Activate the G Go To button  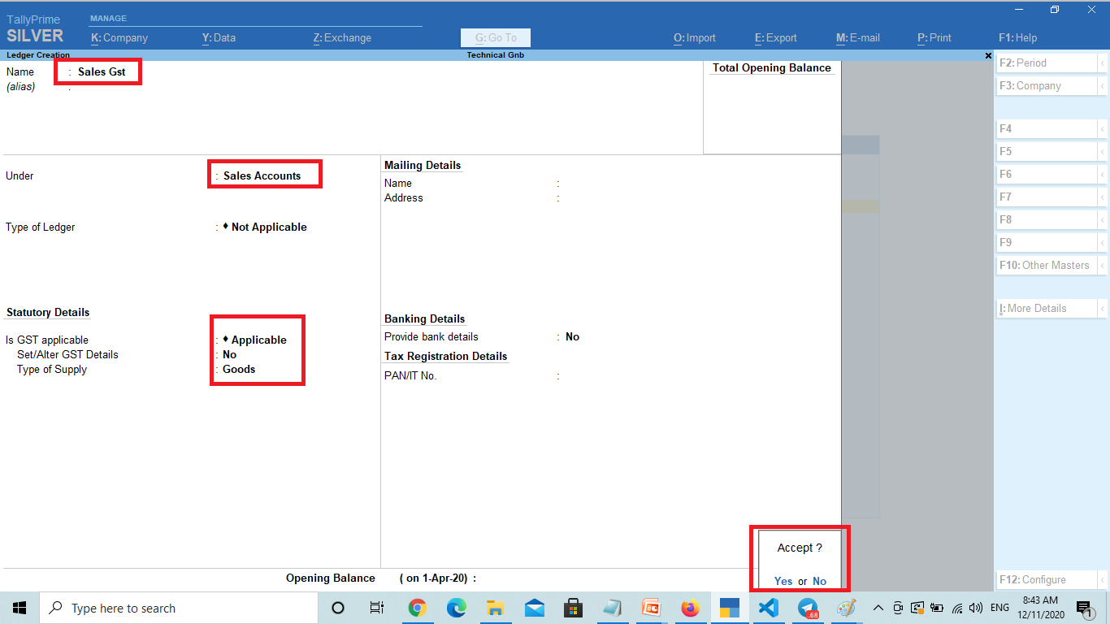pos(496,37)
